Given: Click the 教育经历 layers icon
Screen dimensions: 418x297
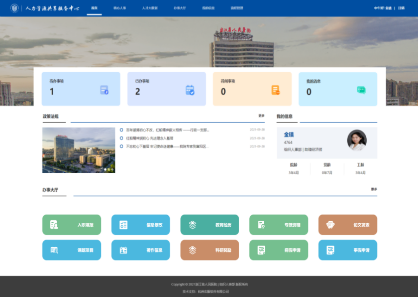Looking at the screenshot, I should [x=192, y=225].
